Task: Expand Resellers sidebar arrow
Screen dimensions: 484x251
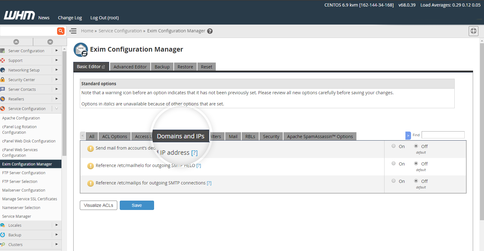Action: tap(56, 99)
